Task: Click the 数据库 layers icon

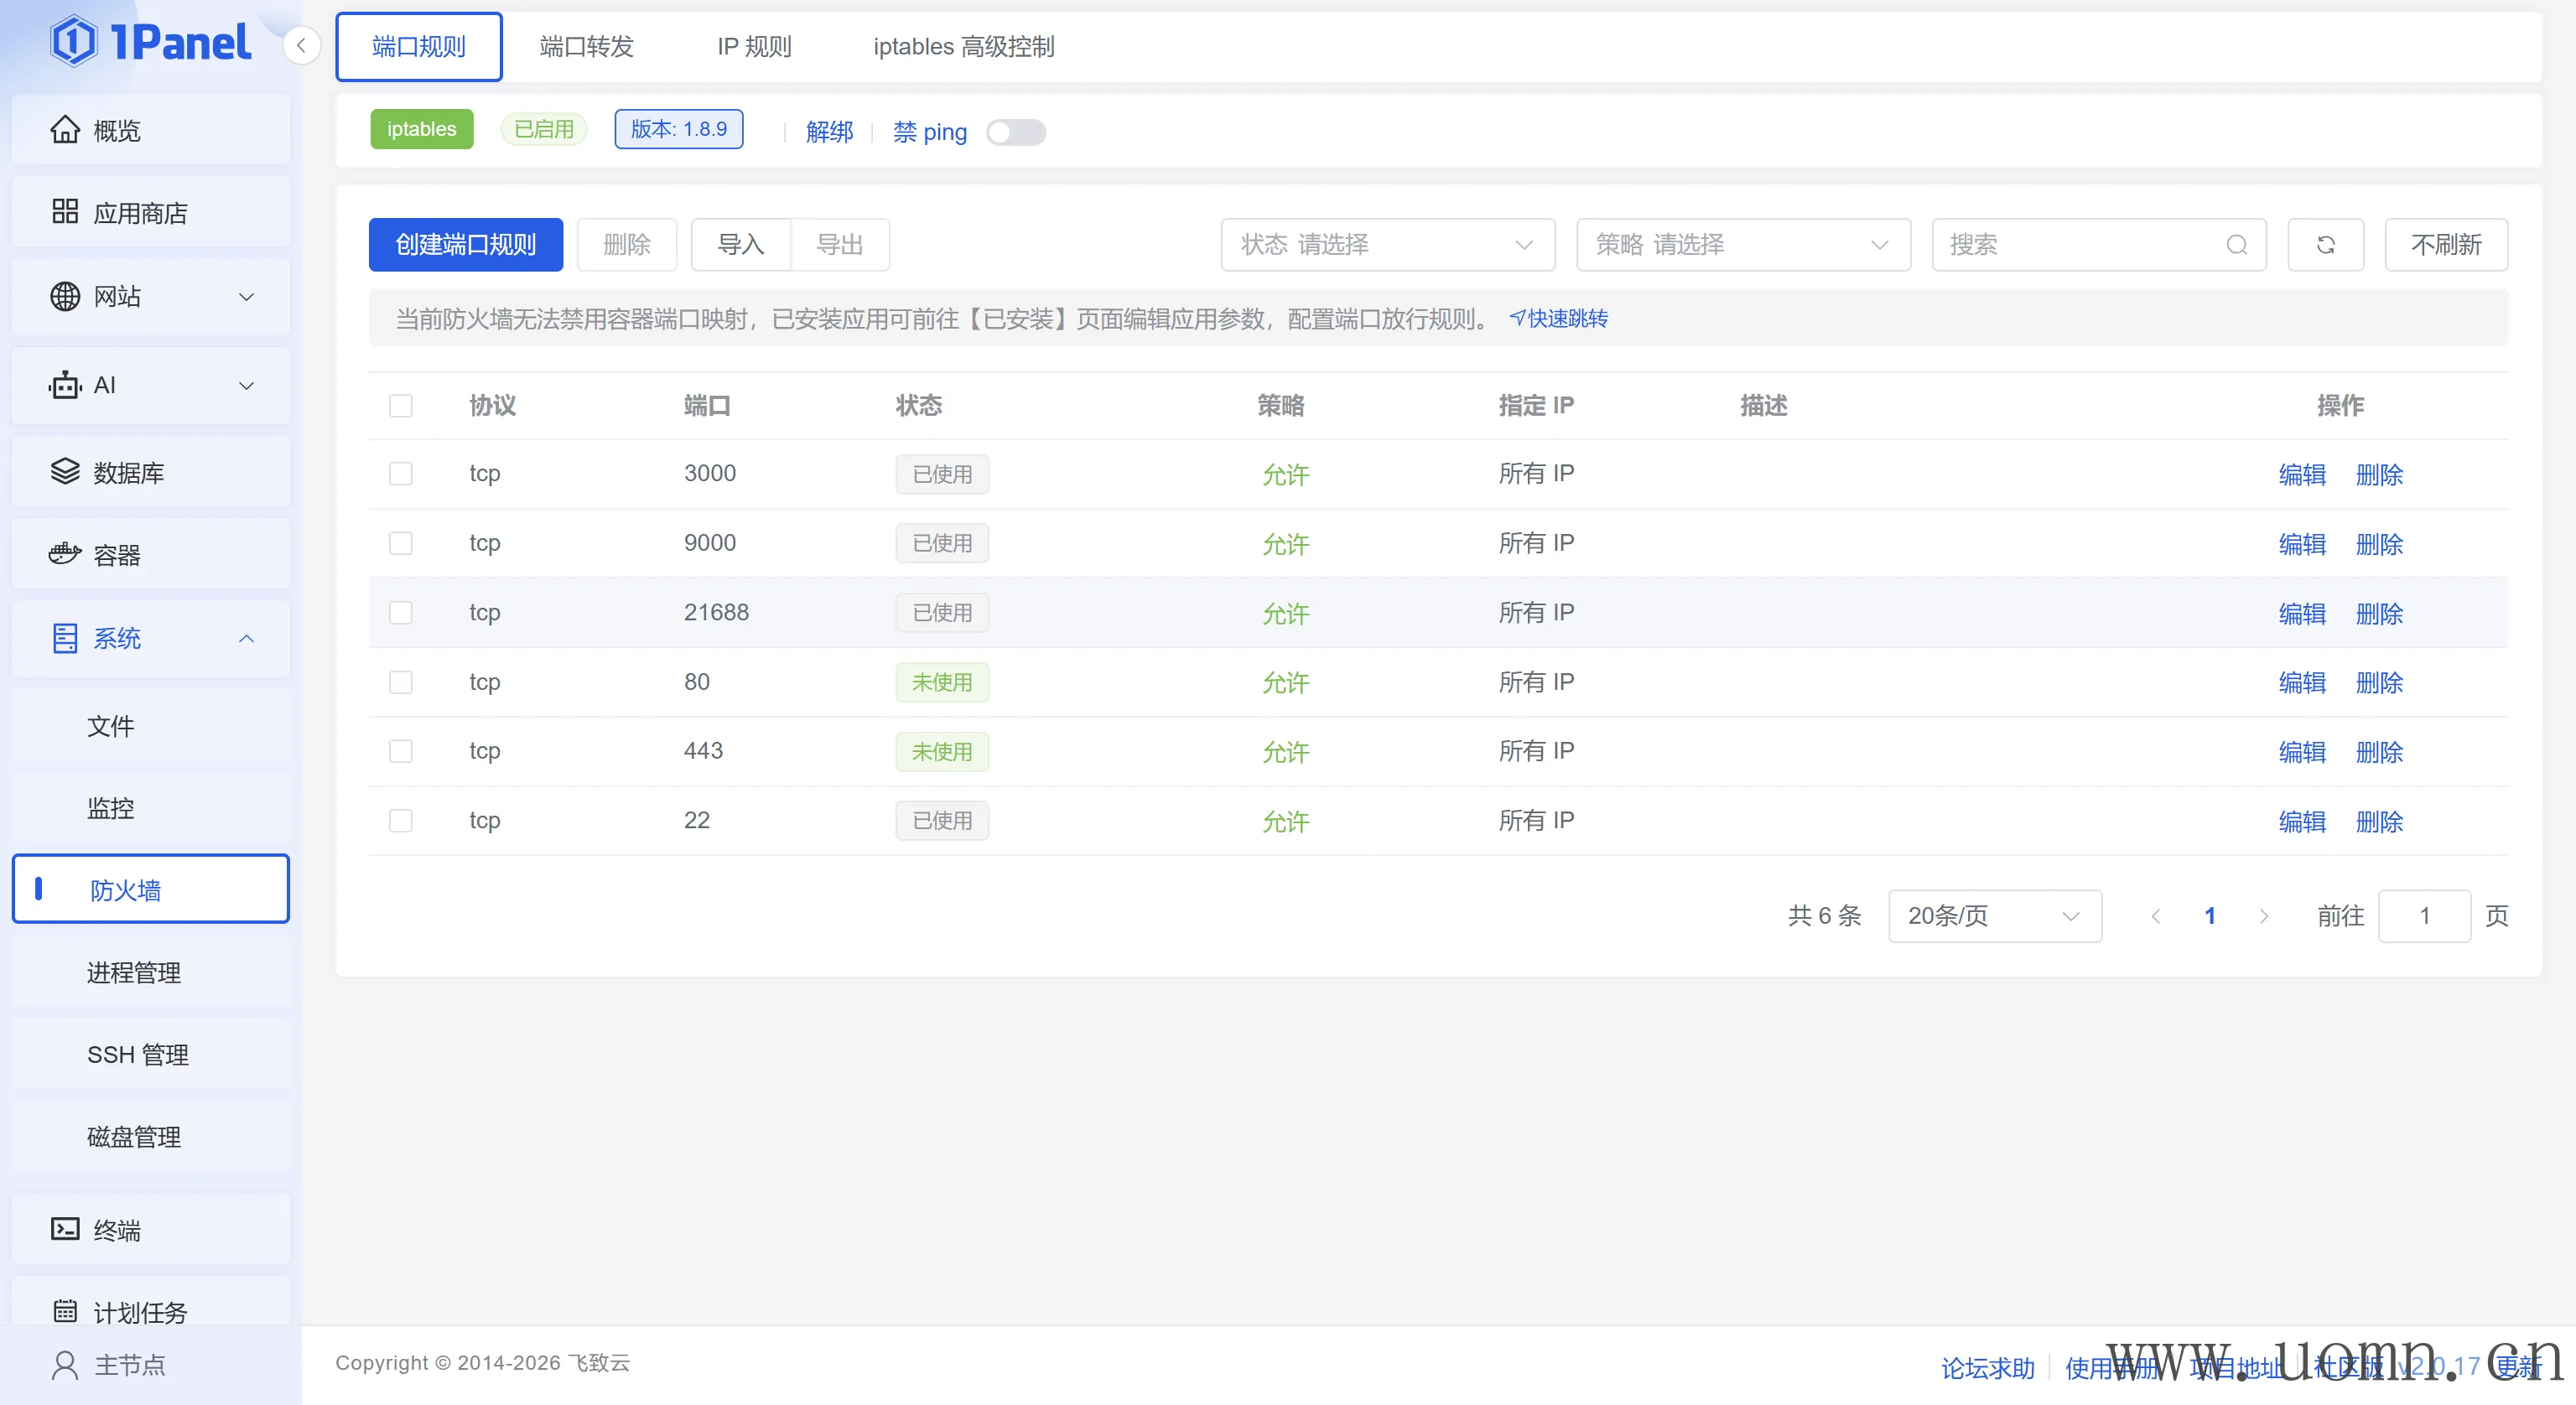Action: (65, 472)
